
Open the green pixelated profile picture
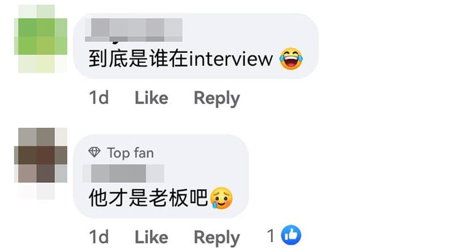(41, 39)
